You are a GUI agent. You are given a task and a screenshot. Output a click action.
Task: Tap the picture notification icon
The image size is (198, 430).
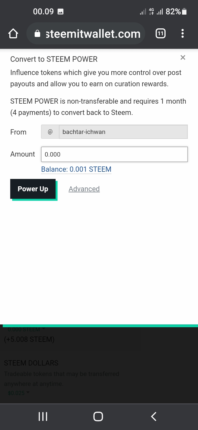coord(61,12)
